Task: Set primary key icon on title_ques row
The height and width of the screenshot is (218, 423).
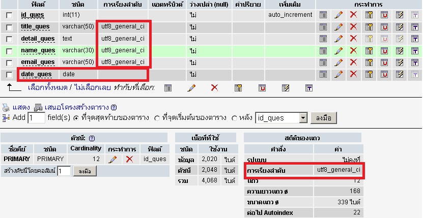Action: point(369,26)
